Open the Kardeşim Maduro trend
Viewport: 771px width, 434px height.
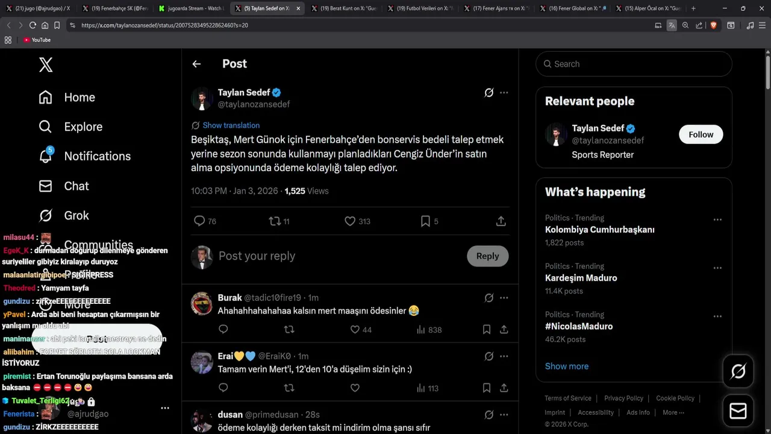(x=581, y=278)
